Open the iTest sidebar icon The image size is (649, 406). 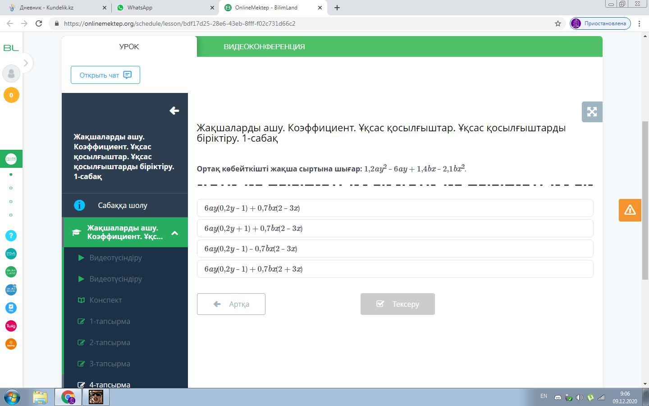pos(11,308)
